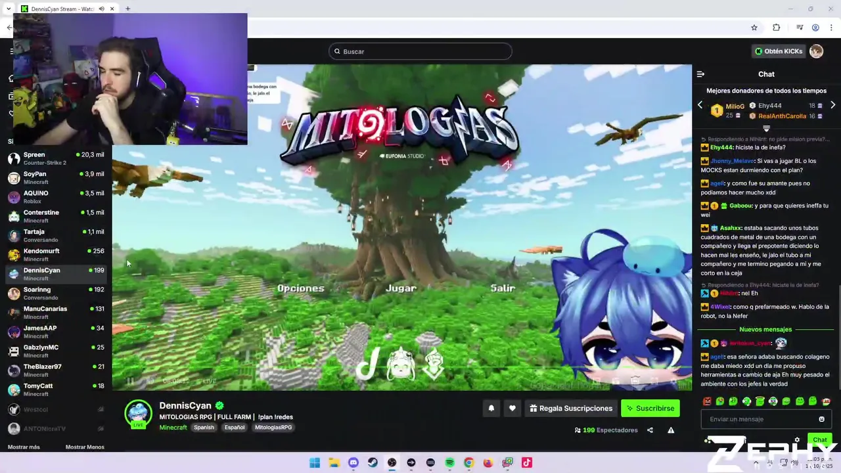Open Firefox from taskbar
841x473 pixels.
coord(488,462)
